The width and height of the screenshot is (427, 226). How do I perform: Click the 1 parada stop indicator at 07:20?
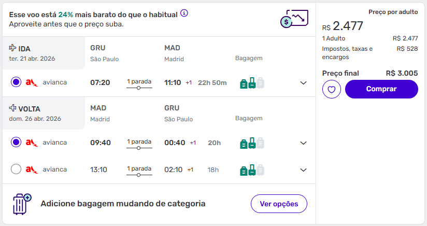[139, 83]
